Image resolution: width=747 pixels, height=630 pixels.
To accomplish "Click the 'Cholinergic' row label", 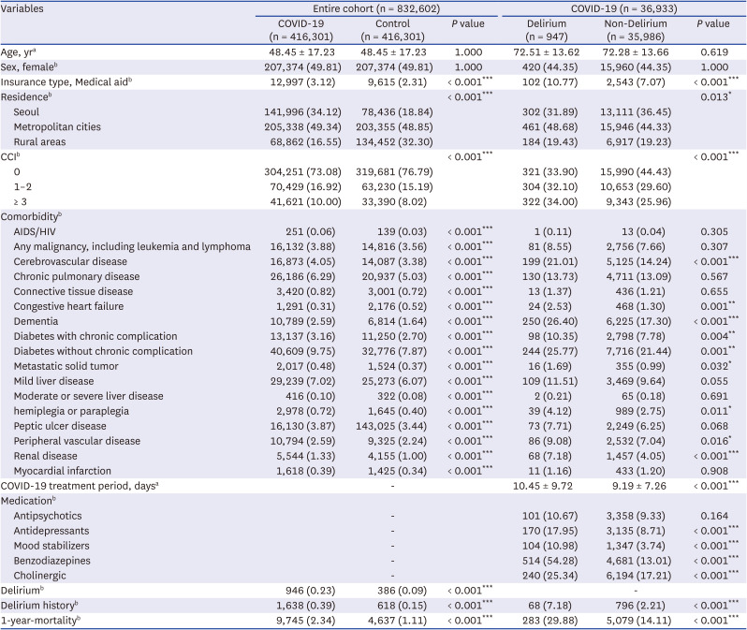I will click(x=39, y=576).
